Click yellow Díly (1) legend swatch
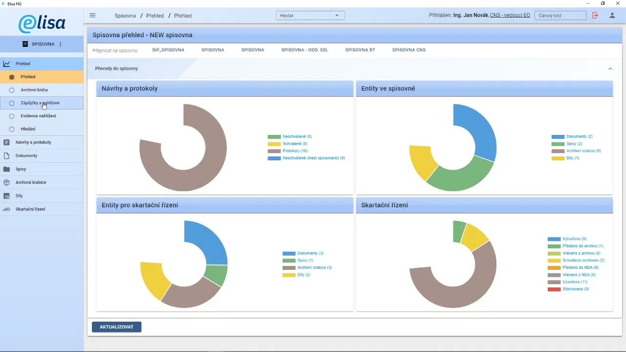626x352 pixels. (x=558, y=158)
